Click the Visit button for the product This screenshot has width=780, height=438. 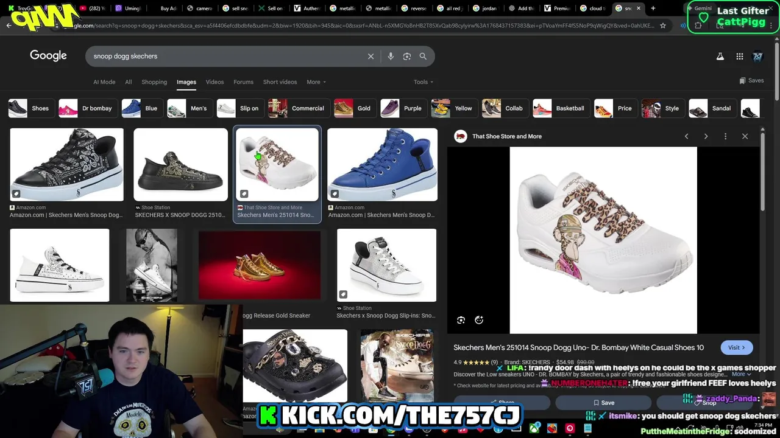pos(736,347)
